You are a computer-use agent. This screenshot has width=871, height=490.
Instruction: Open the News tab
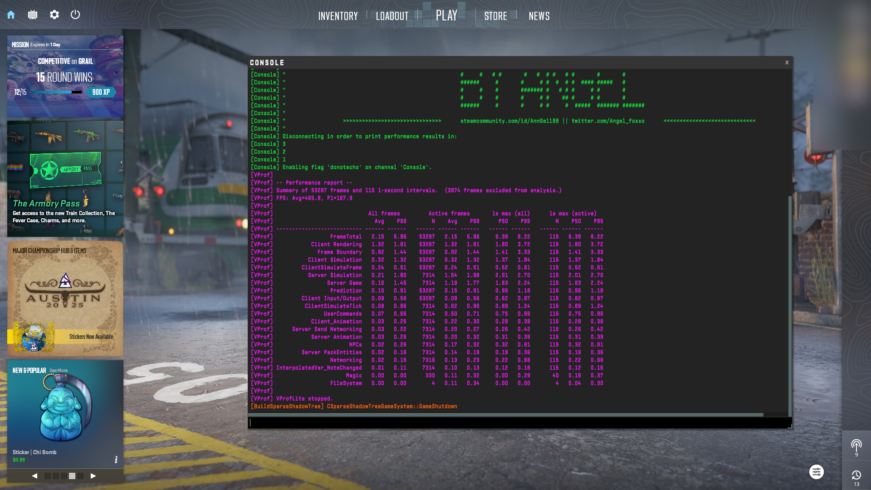click(x=539, y=16)
